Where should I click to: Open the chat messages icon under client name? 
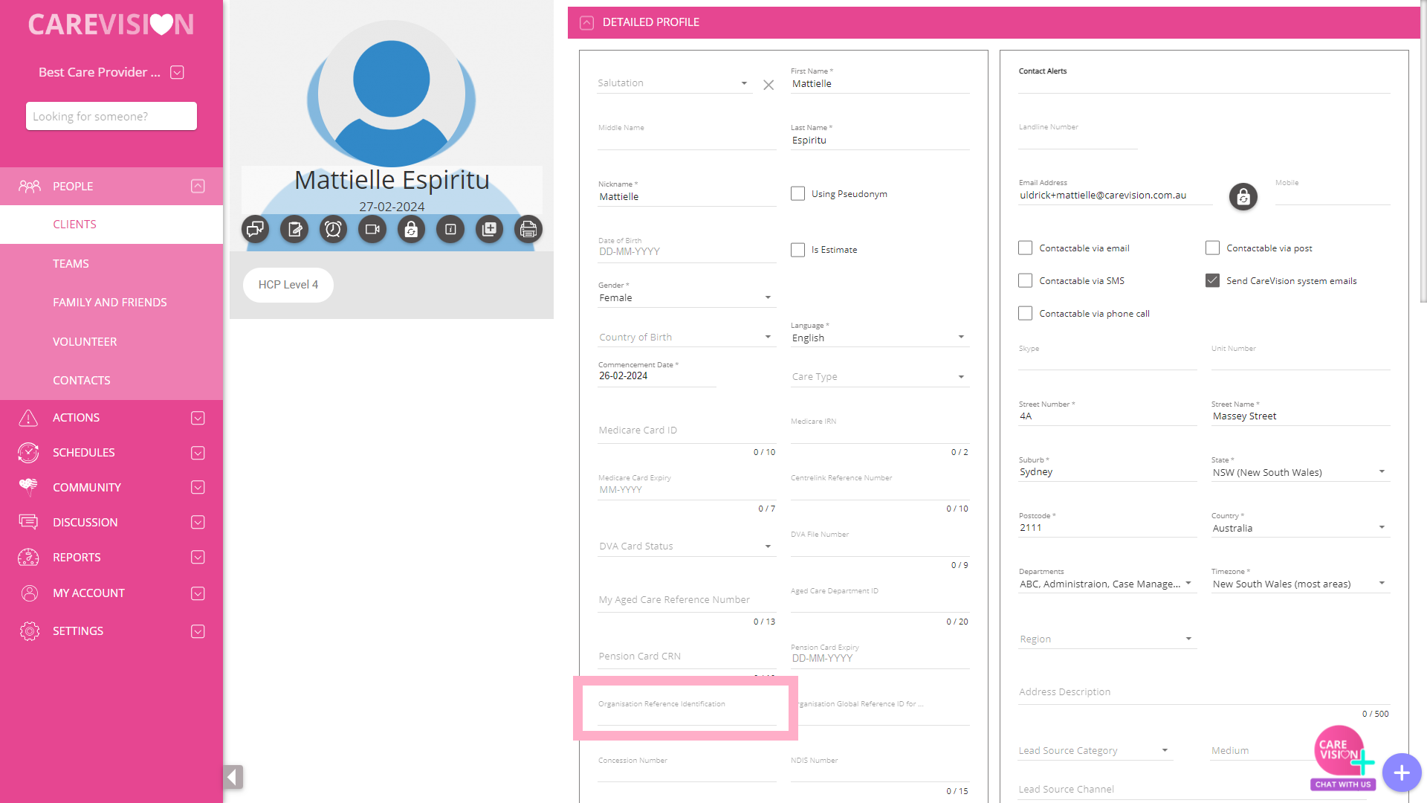tap(255, 229)
